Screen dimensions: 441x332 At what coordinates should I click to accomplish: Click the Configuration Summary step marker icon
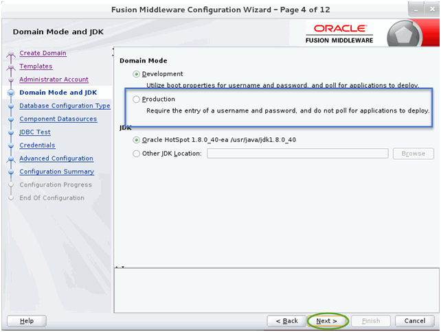click(11, 172)
